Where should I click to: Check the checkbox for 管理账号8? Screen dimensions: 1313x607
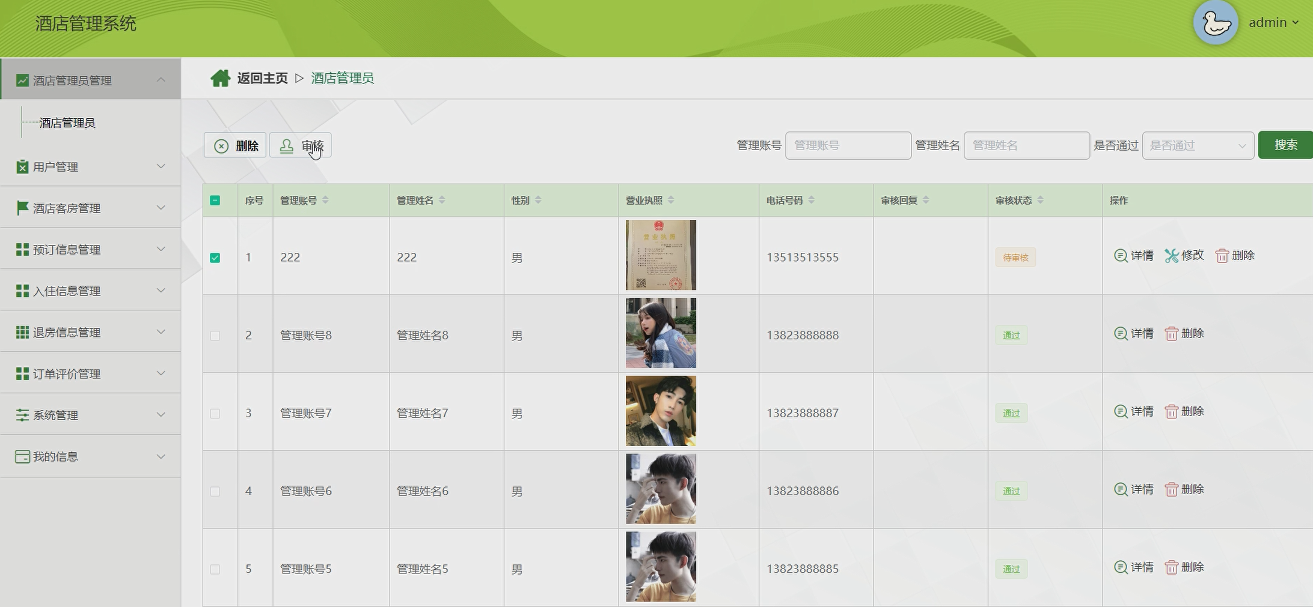[215, 336]
